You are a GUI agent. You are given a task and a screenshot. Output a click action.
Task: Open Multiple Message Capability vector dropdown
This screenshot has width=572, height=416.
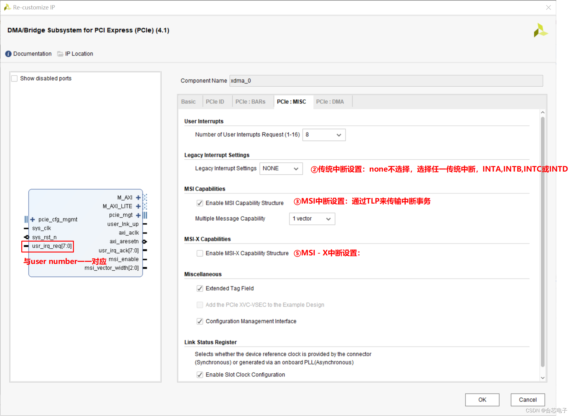(312, 219)
